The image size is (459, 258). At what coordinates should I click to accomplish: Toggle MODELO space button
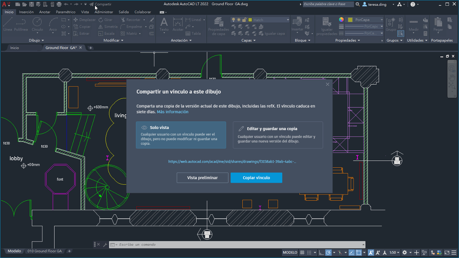tap(290, 253)
